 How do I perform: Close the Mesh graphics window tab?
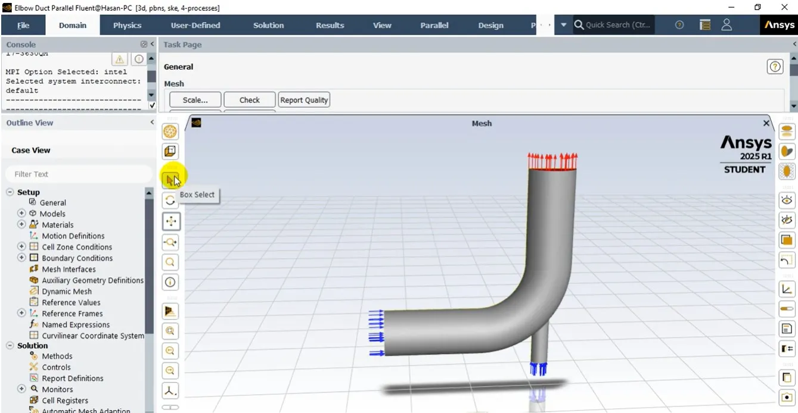(766, 123)
